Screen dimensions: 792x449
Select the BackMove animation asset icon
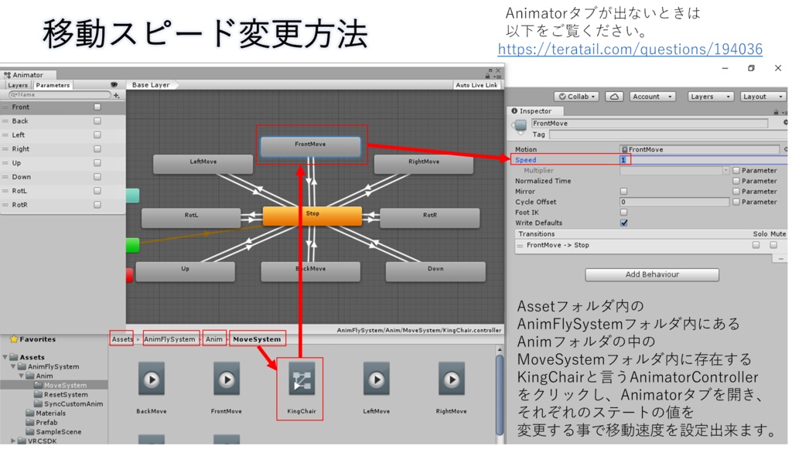click(x=152, y=379)
